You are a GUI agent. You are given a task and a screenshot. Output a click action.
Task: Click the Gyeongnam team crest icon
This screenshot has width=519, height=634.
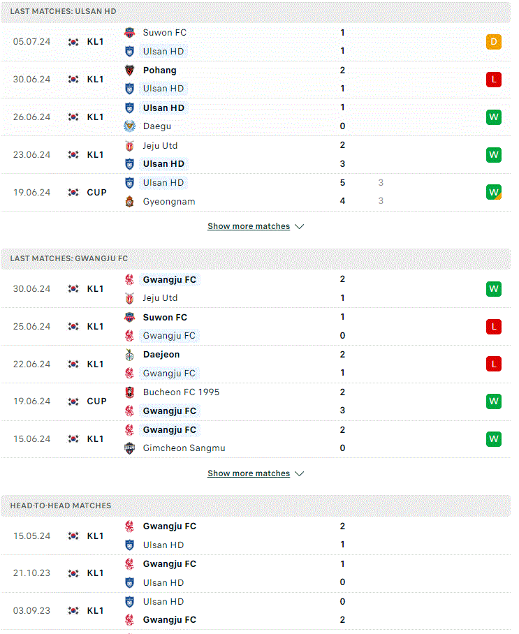[129, 201]
